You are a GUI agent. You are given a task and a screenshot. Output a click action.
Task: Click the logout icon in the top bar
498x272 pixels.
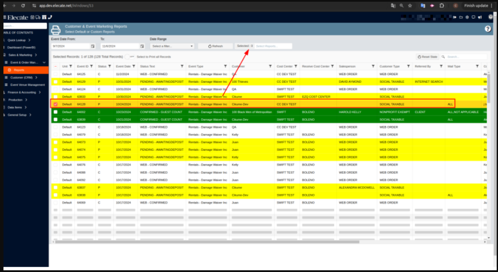click(x=455, y=17)
